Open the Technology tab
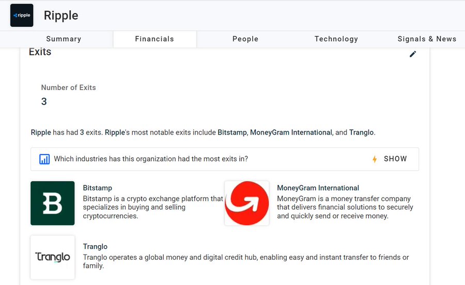 coord(336,39)
